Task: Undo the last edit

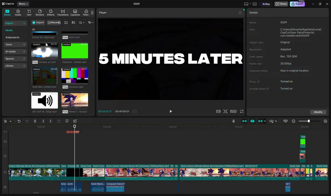Action: (x=19, y=121)
